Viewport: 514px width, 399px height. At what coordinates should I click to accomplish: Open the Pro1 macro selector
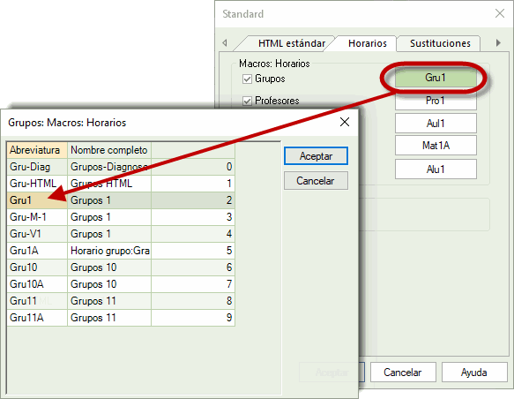[x=436, y=101]
